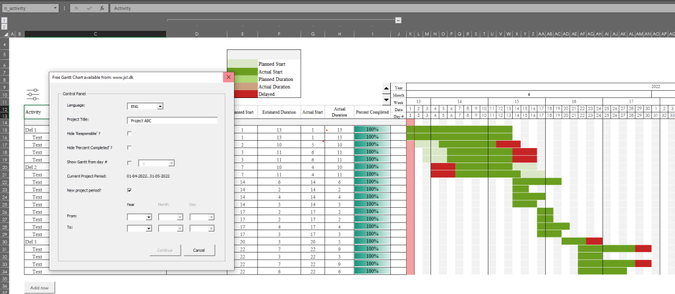675x294 pixels.
Task: Click the Activity header cell
Action: tap(37, 112)
